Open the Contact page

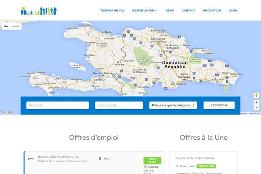[188, 10]
